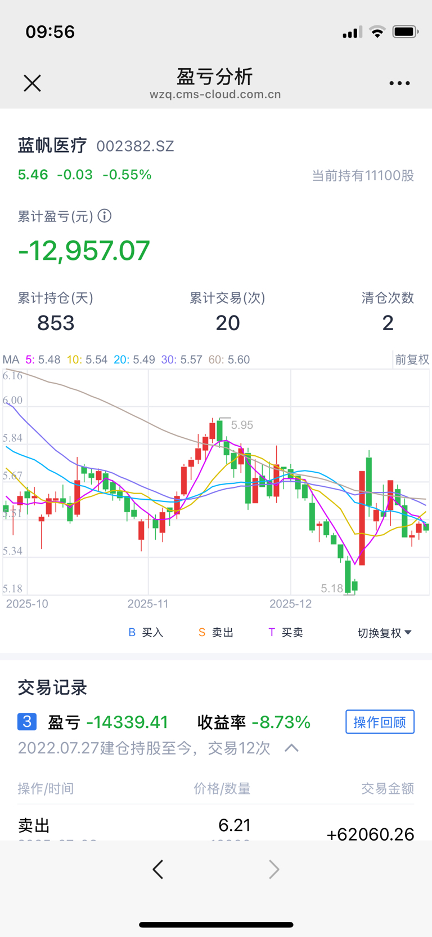Tap the 5.95 high point on candlestick chart
Screen dimensions: 432x937
tap(242, 425)
